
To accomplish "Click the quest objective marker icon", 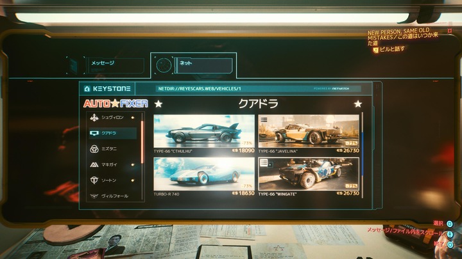I will [375, 51].
